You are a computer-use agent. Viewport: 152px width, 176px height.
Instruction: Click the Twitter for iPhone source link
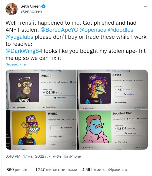(66, 156)
